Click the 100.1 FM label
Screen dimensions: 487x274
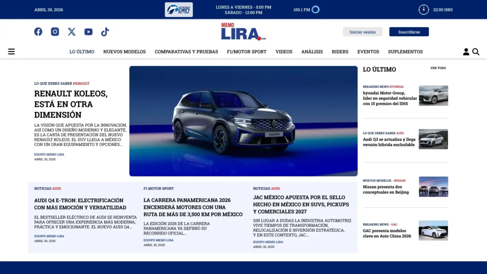pos(302,10)
